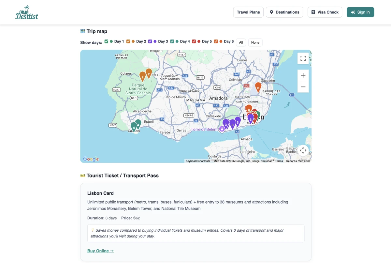Follow the Buy Online link
Screen dimensions: 391x263
point(101,251)
